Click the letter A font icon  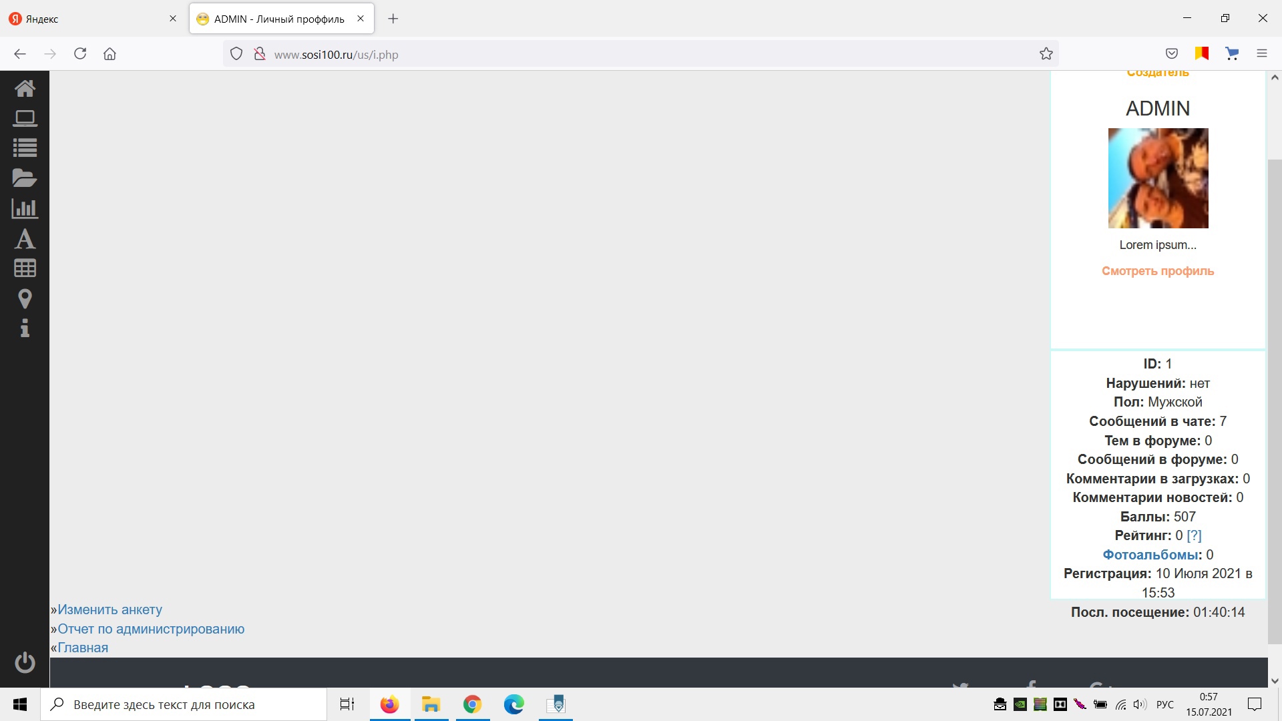[x=25, y=239]
